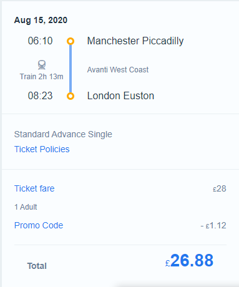Click the Manchester Piccadilly departure stop circle
The image size is (239, 287).
pos(71,41)
